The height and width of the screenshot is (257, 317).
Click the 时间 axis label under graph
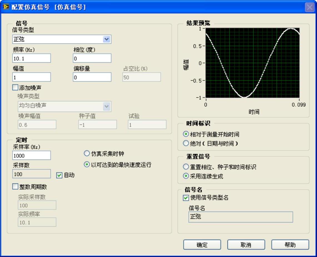(x=254, y=112)
